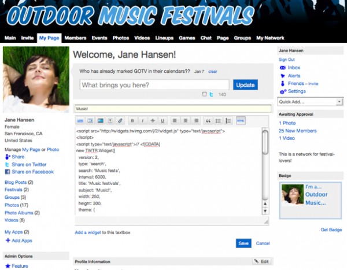Align text left in editor
347x270 pixels.
coord(175,121)
